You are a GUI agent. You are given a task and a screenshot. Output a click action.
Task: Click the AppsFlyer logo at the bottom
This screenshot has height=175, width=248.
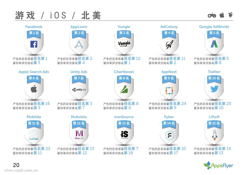pos(218,165)
